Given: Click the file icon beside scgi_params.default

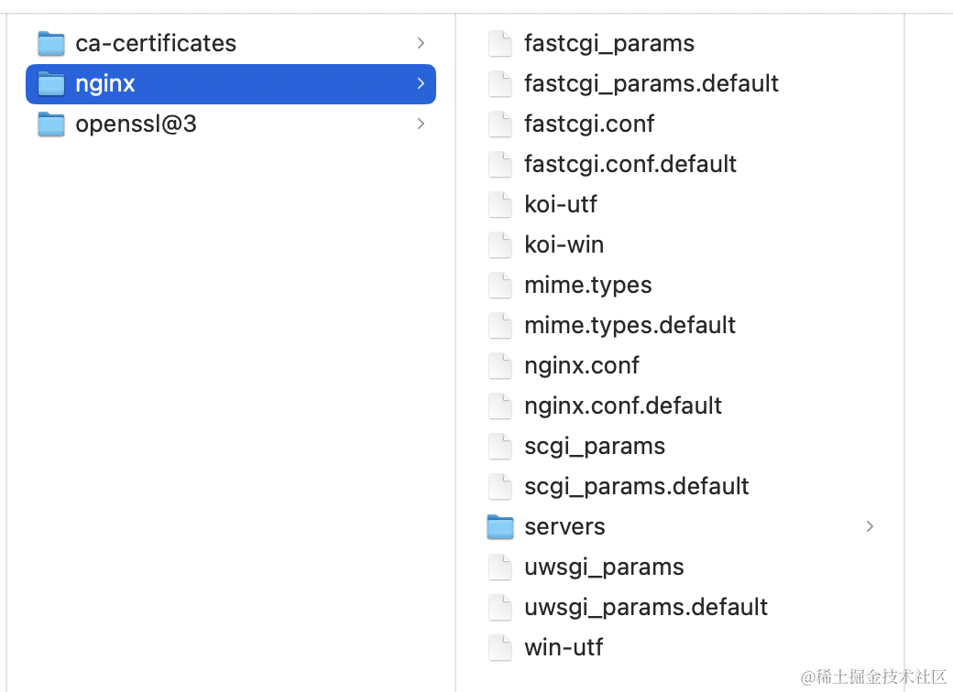Looking at the screenshot, I should [x=500, y=486].
